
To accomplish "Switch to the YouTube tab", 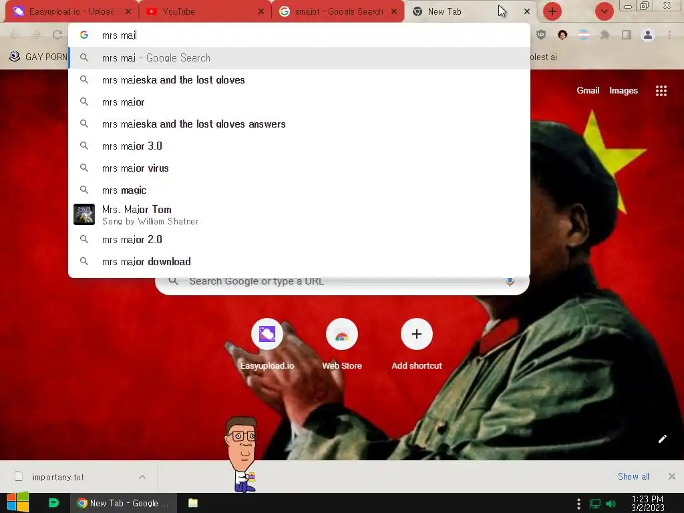I will [x=205, y=11].
